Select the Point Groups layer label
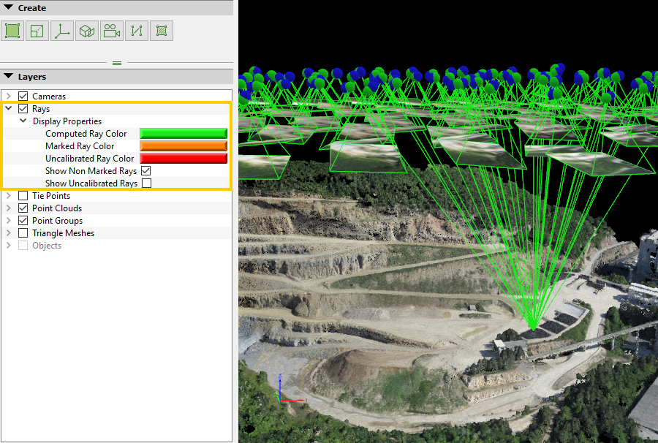The image size is (658, 443). pos(57,221)
